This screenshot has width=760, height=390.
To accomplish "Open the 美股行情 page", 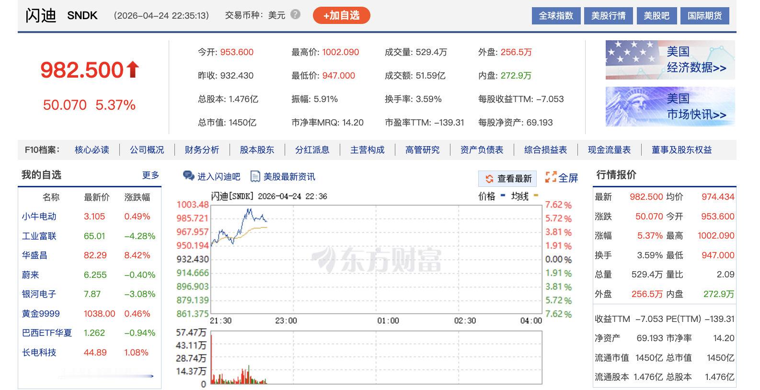I will click(608, 16).
